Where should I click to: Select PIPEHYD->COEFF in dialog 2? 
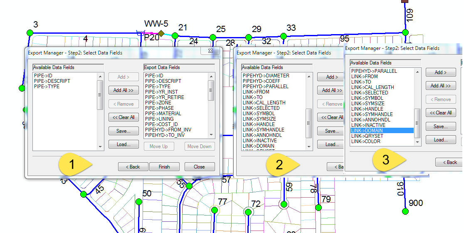[x=262, y=81]
